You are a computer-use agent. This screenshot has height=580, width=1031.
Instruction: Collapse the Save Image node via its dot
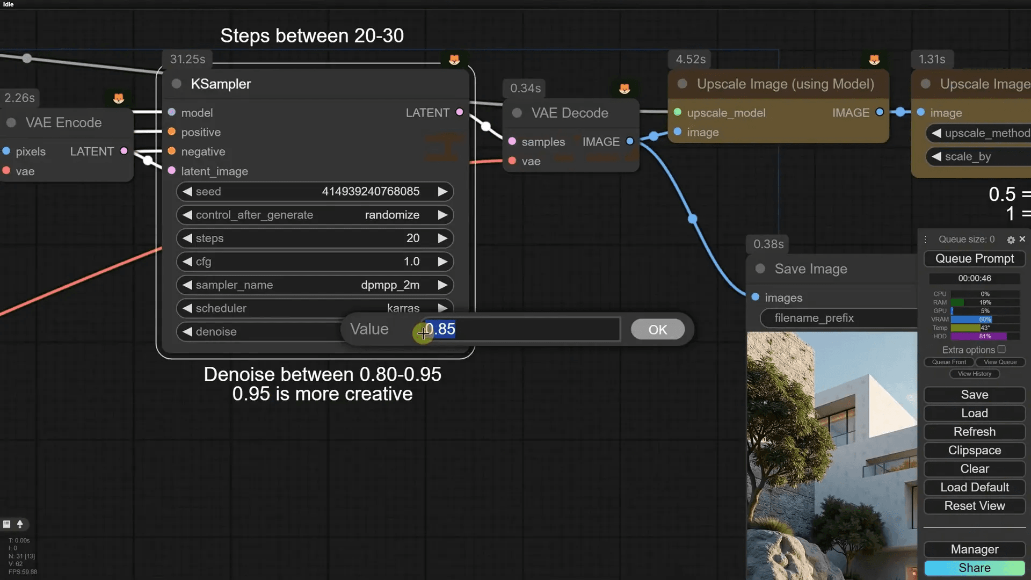coord(760,269)
